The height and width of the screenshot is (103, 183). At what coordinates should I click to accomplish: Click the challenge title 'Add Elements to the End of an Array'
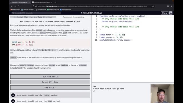pos(50,21)
